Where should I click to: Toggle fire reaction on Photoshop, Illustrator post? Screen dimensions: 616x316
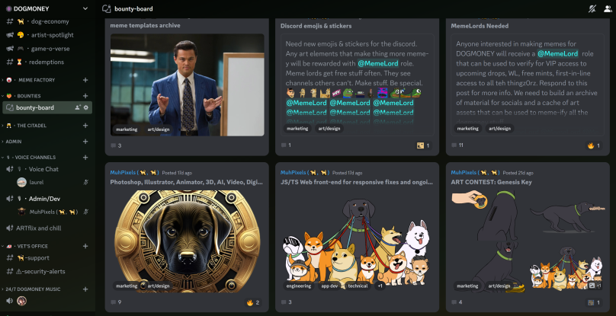tap(253, 302)
